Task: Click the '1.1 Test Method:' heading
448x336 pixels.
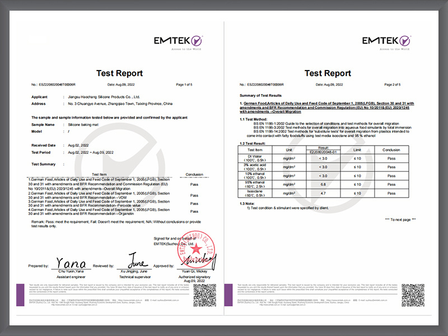Action: point(254,119)
